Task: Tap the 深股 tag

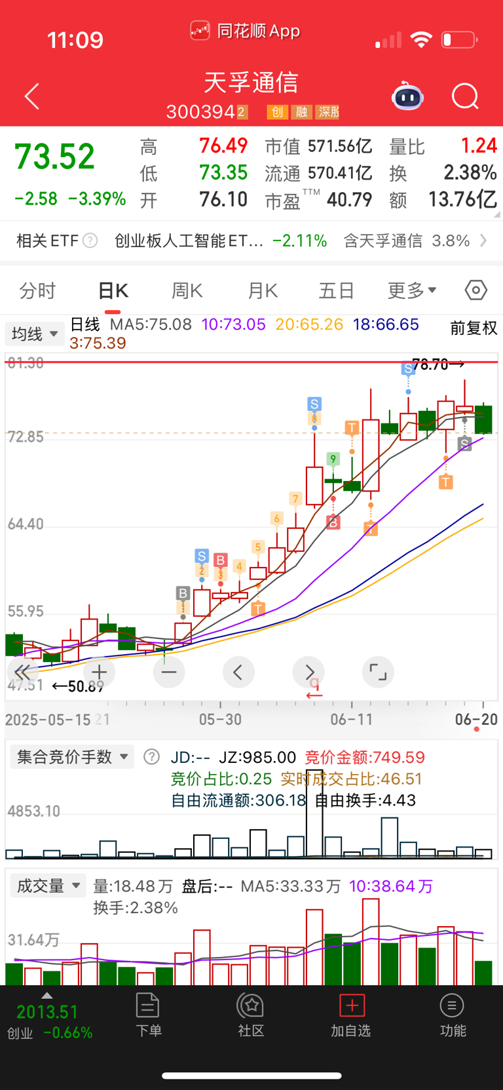Action: (x=327, y=112)
